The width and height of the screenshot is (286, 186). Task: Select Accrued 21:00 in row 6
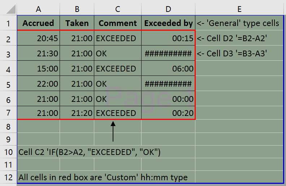(x=38, y=99)
